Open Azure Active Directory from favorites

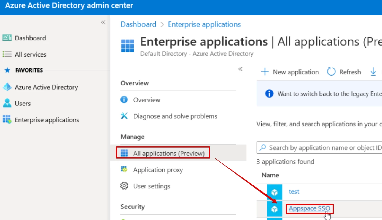[x=46, y=87]
